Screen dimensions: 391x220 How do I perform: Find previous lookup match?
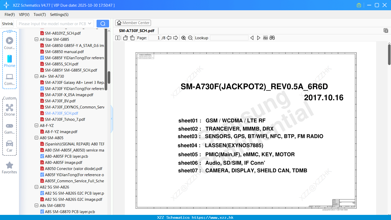click(x=252, y=38)
